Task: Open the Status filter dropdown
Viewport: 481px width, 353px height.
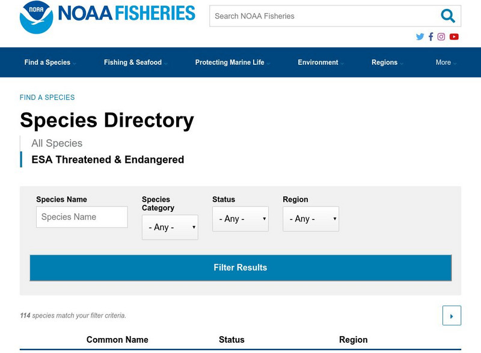Action: click(240, 219)
